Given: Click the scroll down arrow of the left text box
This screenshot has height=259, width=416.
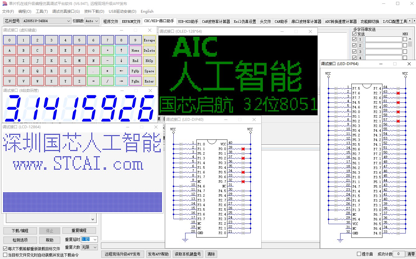Looking at the screenshot, I should point(93,219).
